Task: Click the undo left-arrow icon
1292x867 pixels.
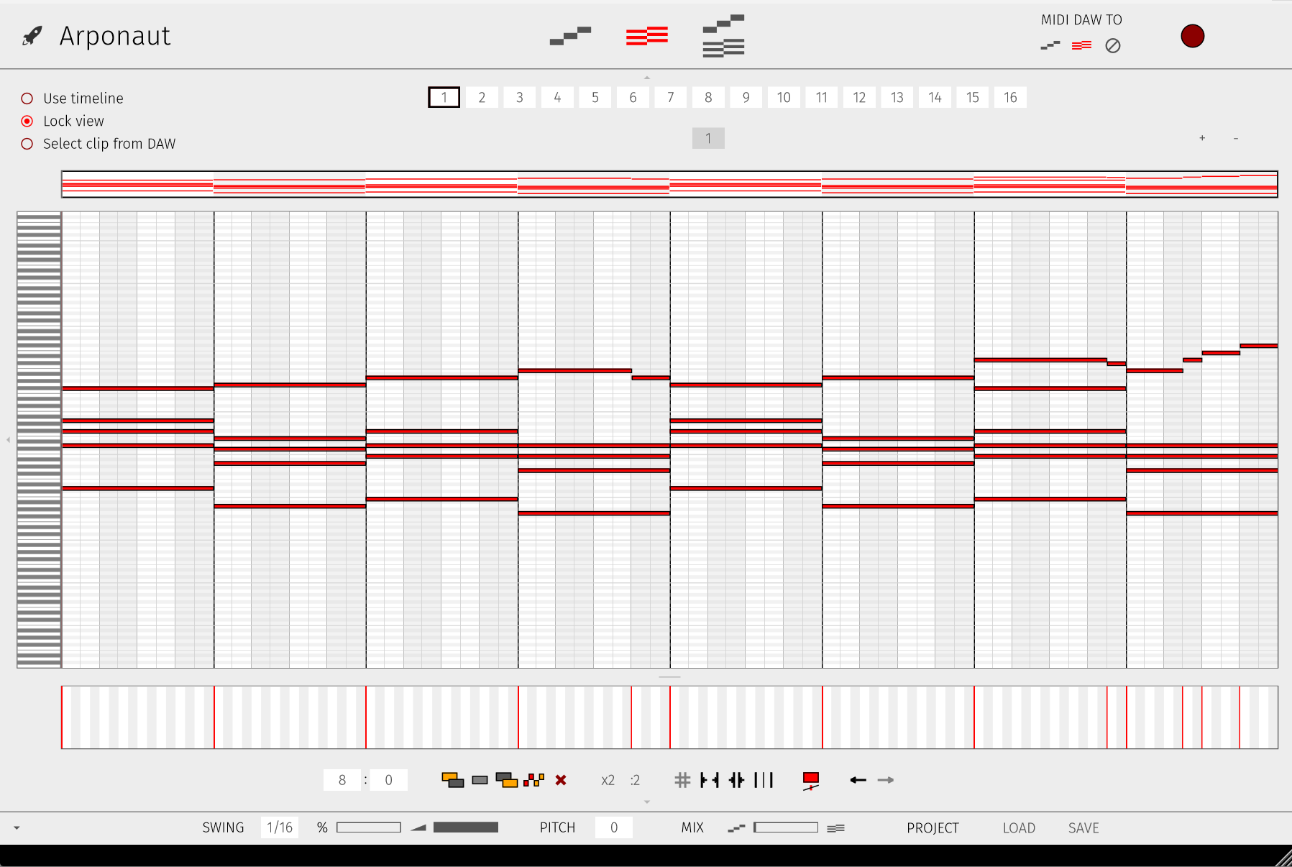Action: click(x=857, y=779)
